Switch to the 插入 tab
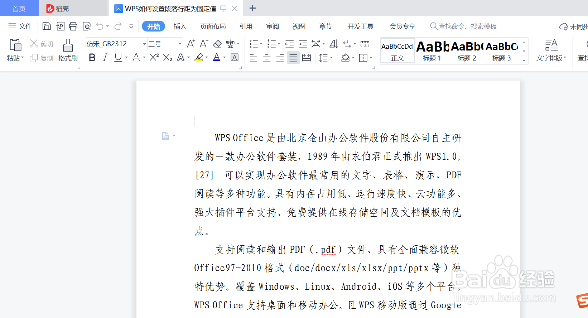 180,26
